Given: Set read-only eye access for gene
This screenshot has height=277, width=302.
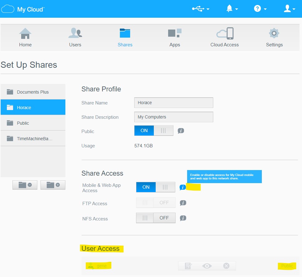Looking at the screenshot, I should coord(207,266).
